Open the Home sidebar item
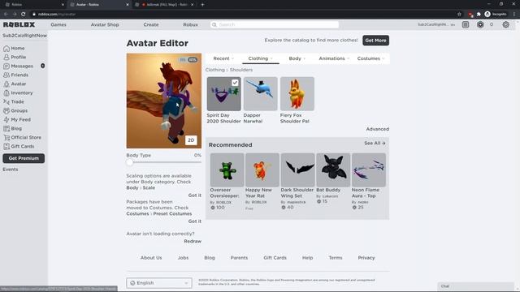Screen dimensions: 520x292 [14, 49]
